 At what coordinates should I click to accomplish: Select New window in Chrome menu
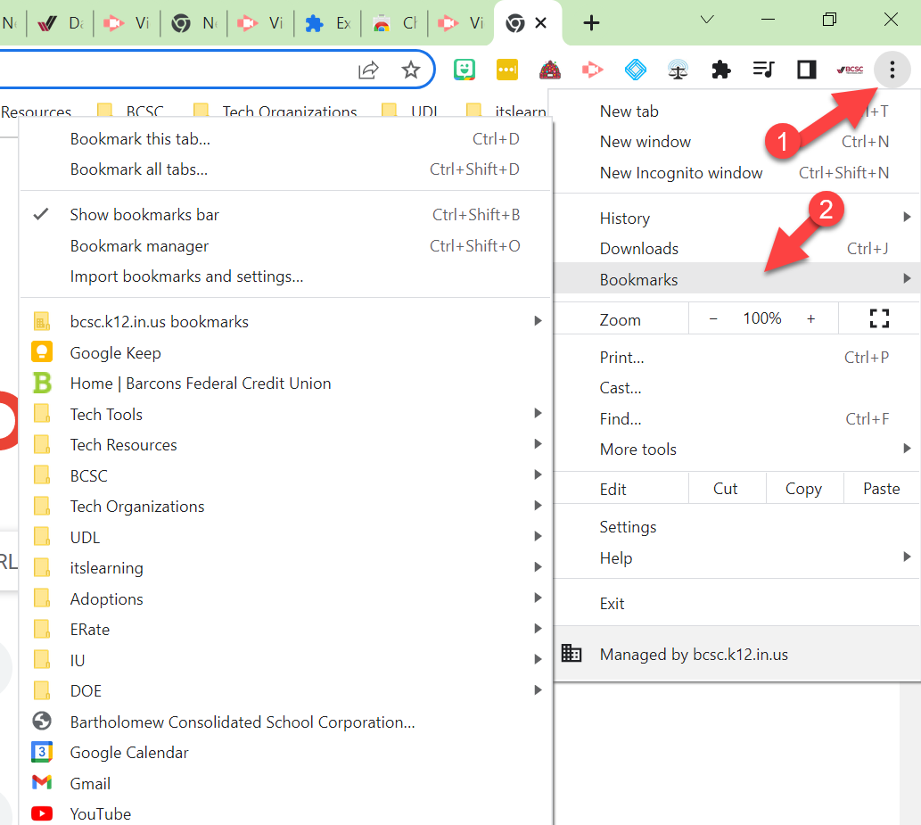click(737, 142)
